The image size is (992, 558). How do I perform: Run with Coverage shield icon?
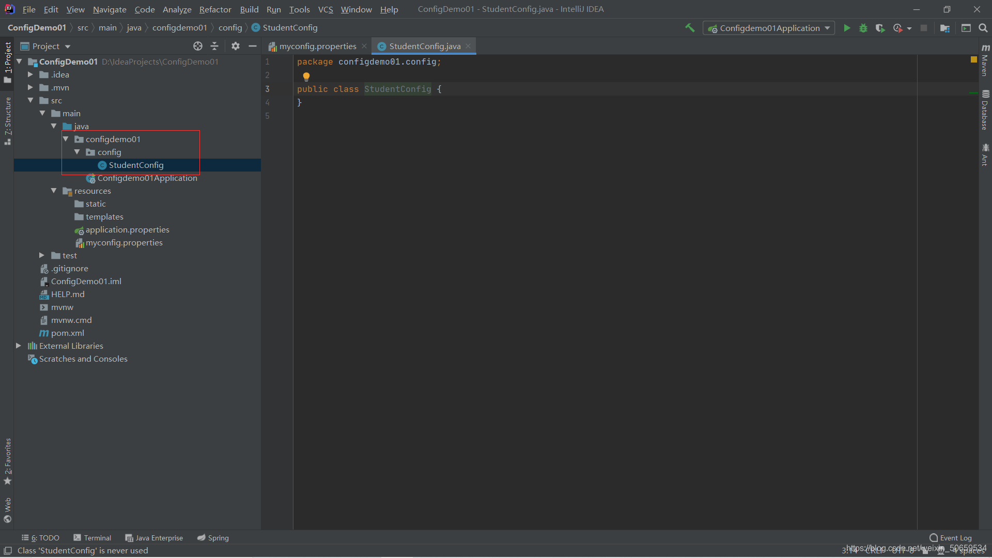point(880,28)
